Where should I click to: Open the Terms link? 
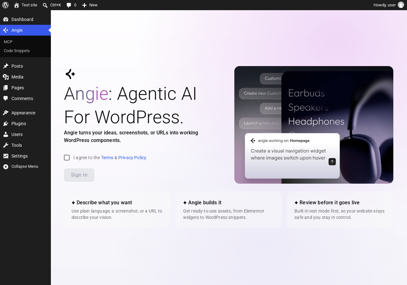[107, 158]
